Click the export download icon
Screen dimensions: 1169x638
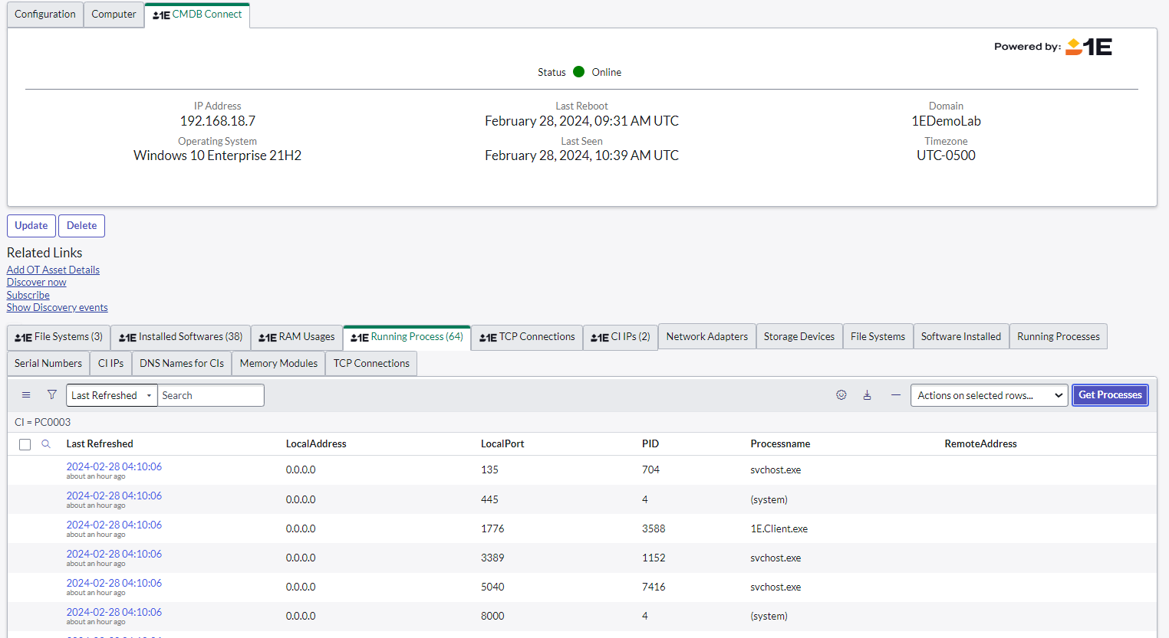(x=867, y=395)
